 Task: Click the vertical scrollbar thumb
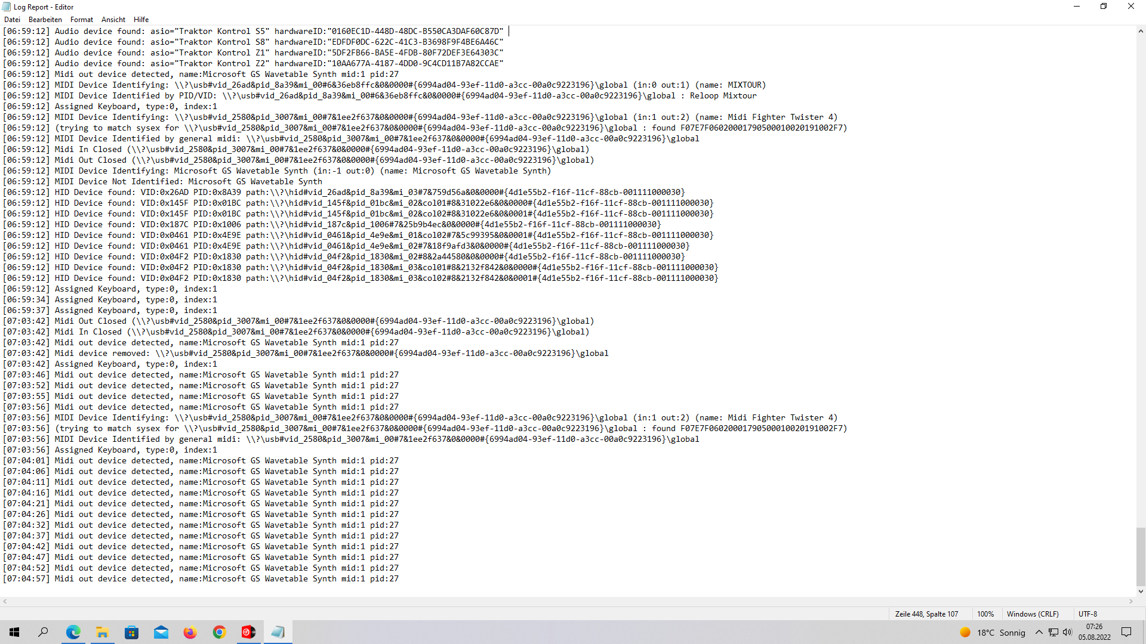1141,556
